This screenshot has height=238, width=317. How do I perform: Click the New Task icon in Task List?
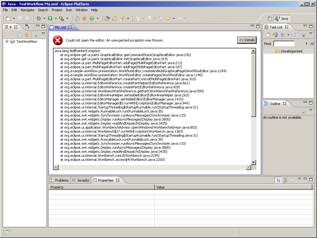[268, 35]
